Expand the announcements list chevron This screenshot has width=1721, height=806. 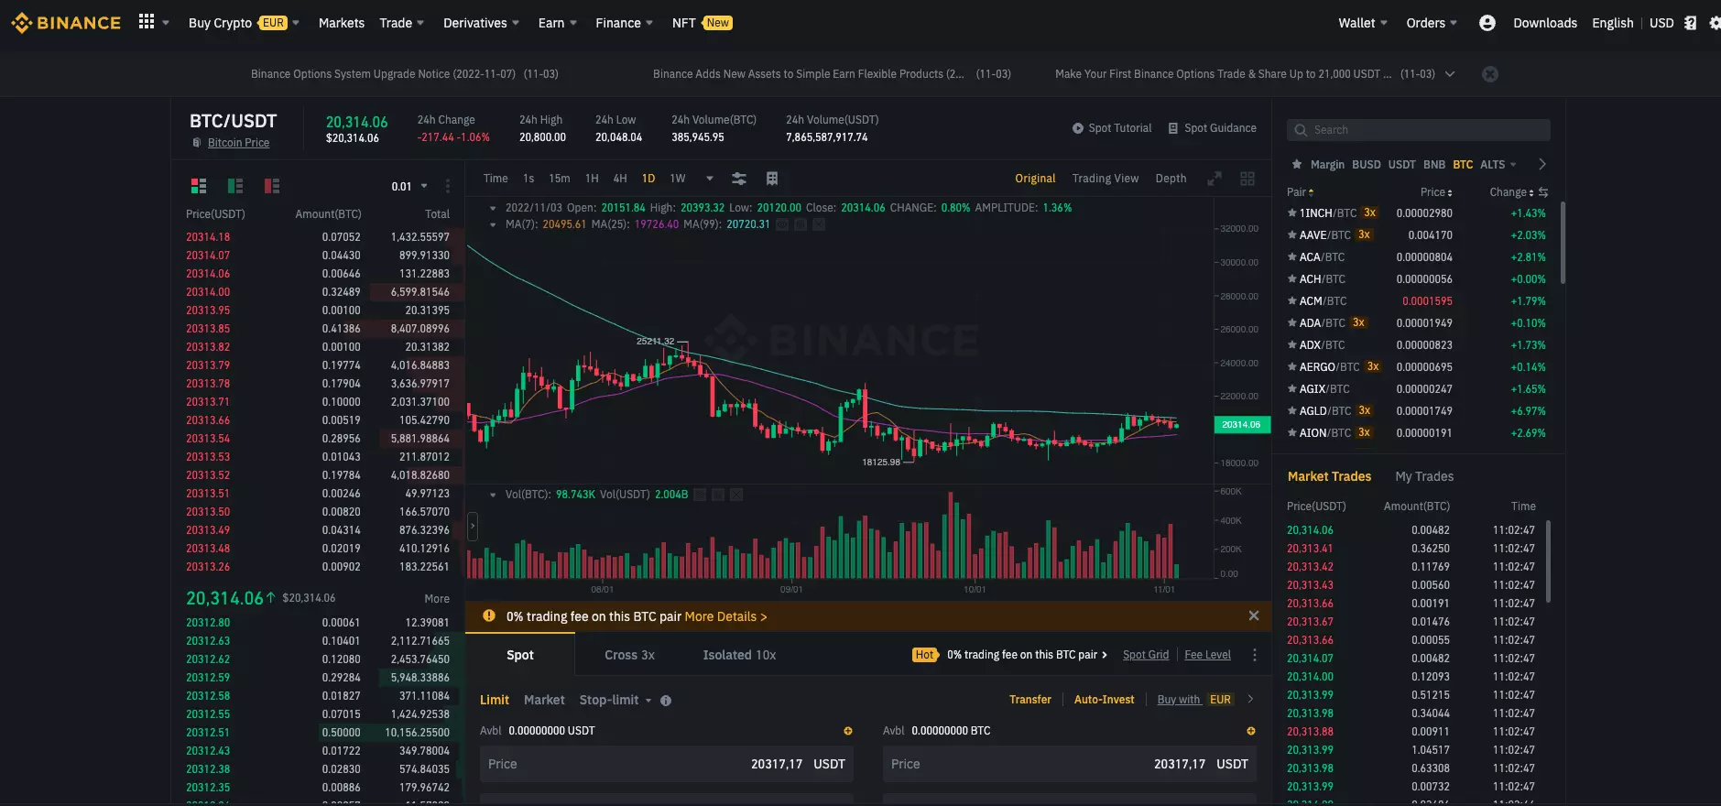point(1450,74)
